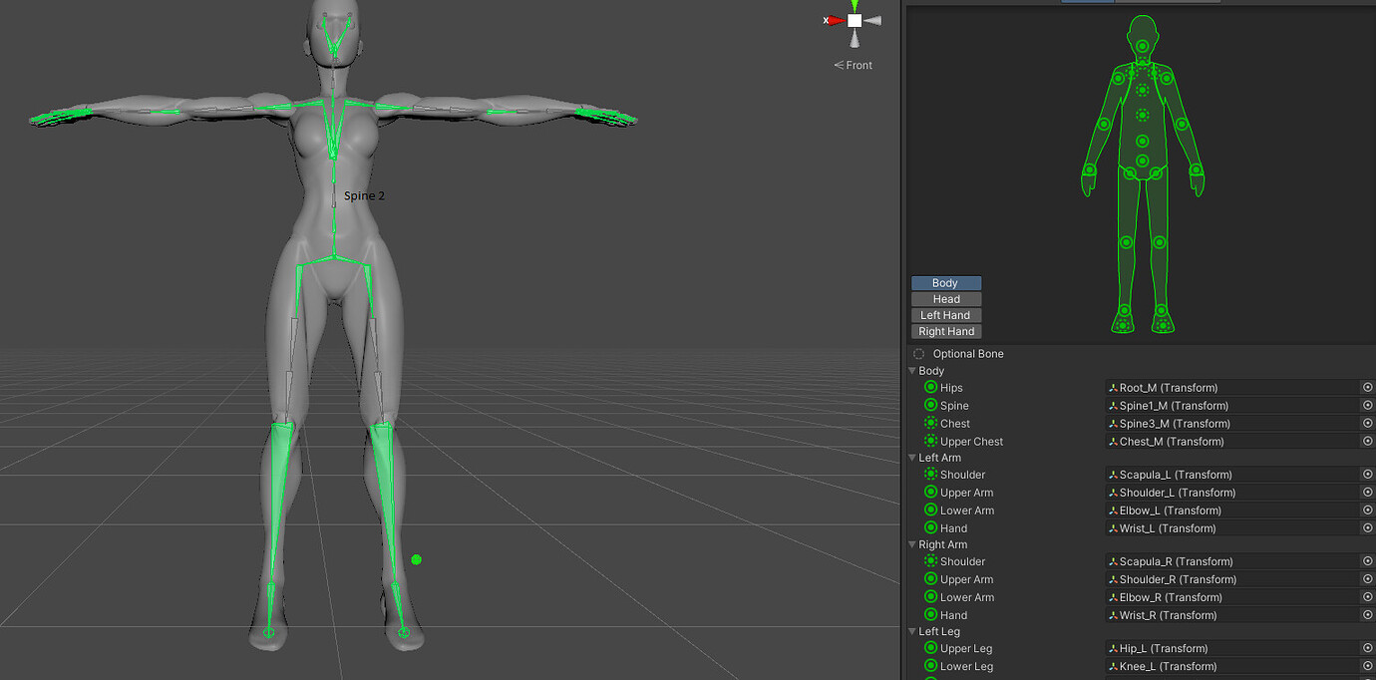Select the head bone circle in avatar diagram
1376x680 pixels.
(x=1142, y=45)
